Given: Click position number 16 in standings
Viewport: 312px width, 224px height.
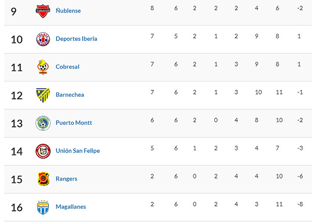Looking at the screenshot, I should pyautogui.click(x=17, y=207).
